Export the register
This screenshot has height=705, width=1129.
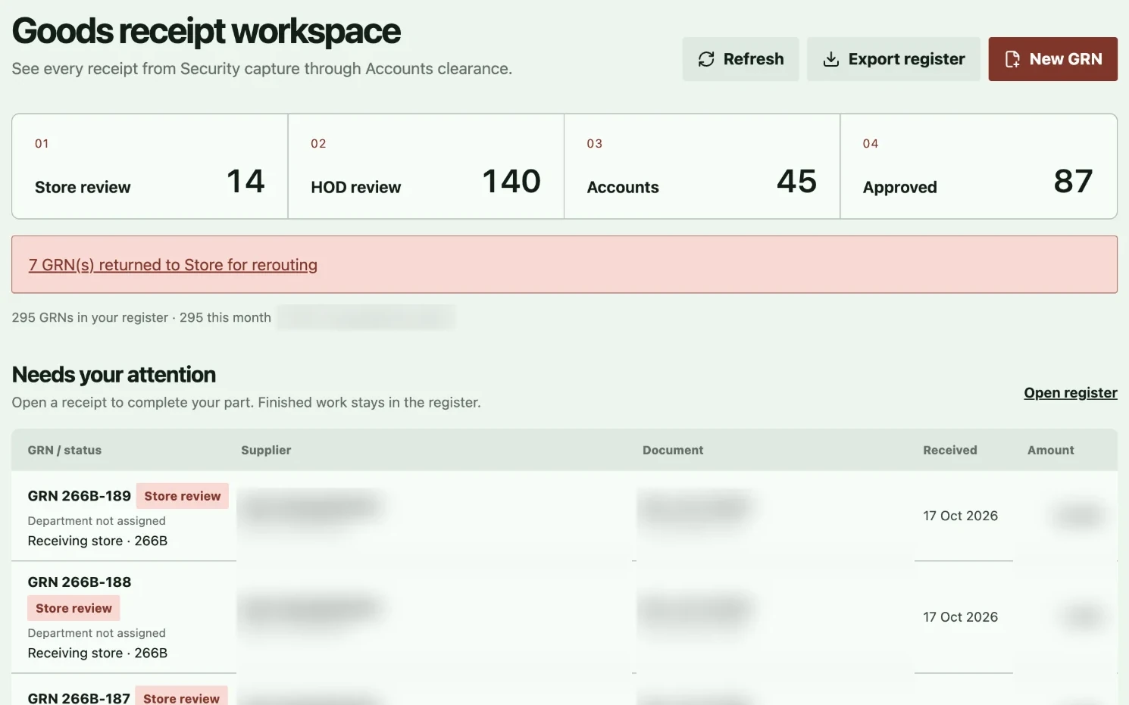coord(893,59)
